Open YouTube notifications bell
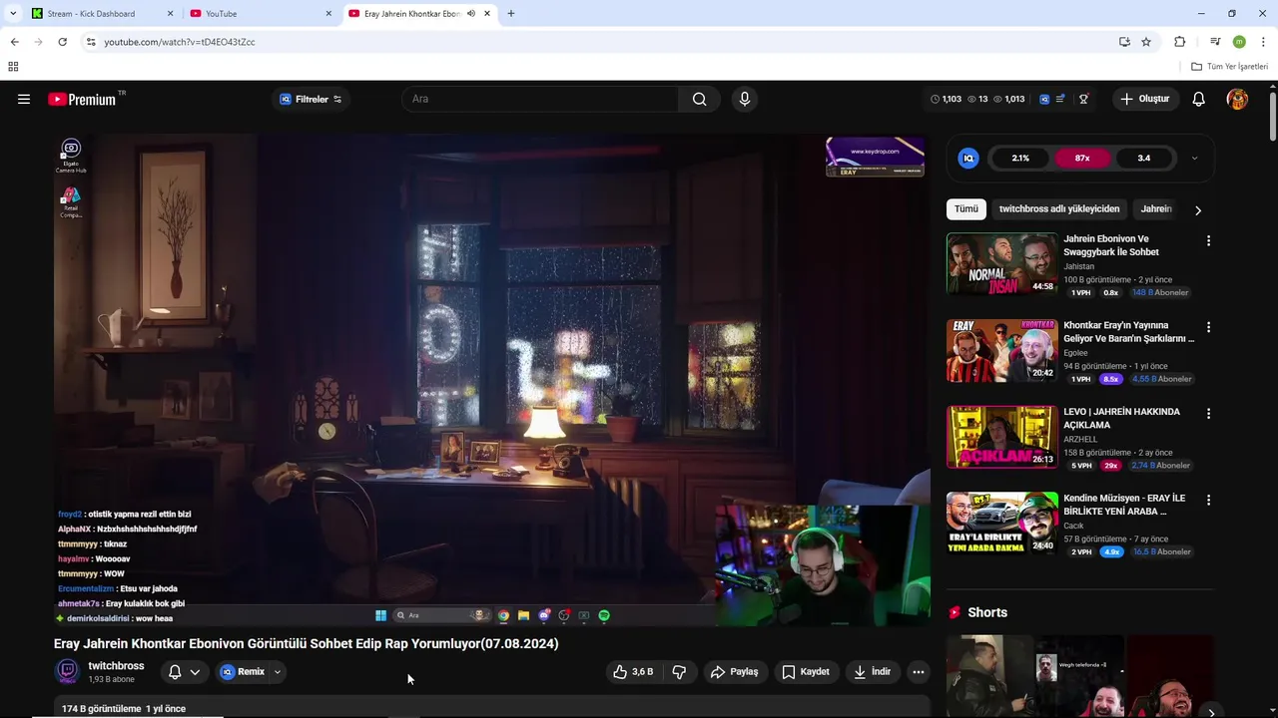This screenshot has height=718, width=1278. point(1199,99)
